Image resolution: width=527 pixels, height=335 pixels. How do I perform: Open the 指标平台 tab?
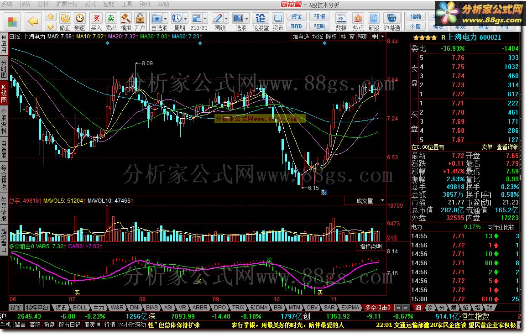[37, 308]
